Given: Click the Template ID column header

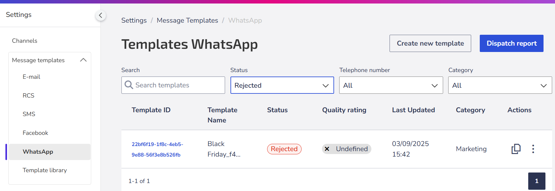Looking at the screenshot, I should coord(151,110).
